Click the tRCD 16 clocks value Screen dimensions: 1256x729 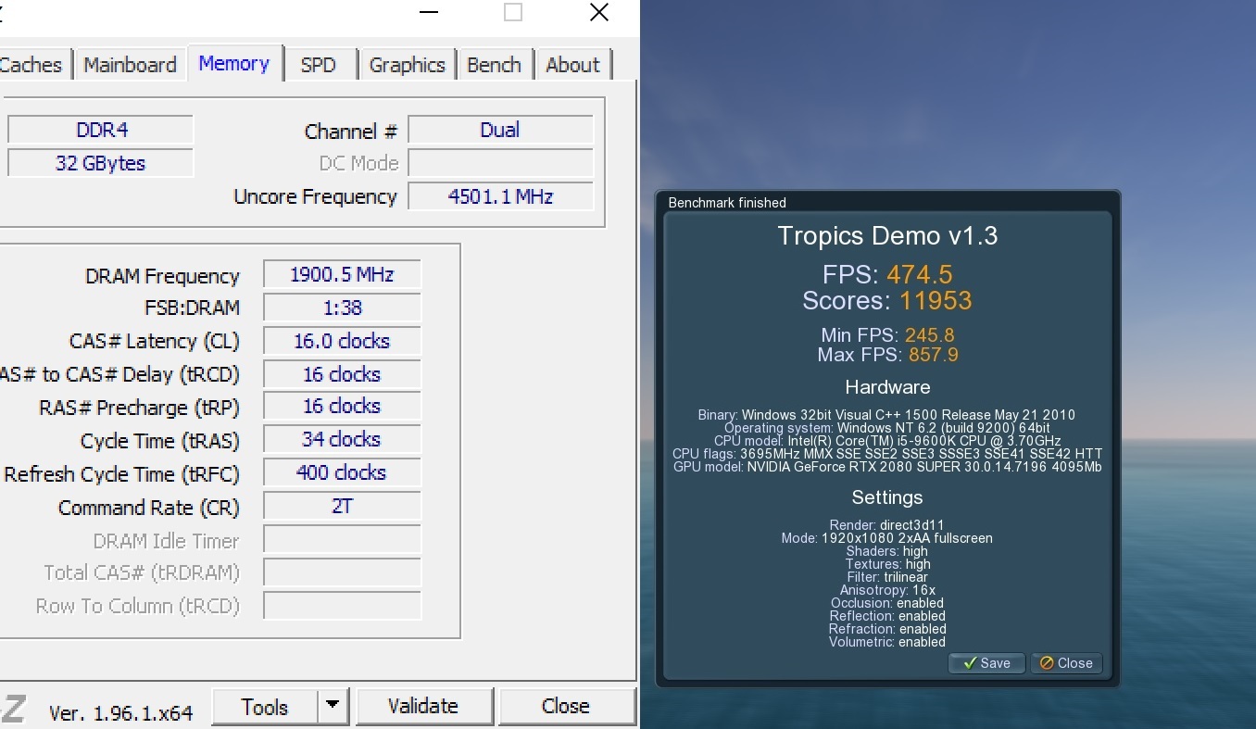pyautogui.click(x=342, y=374)
